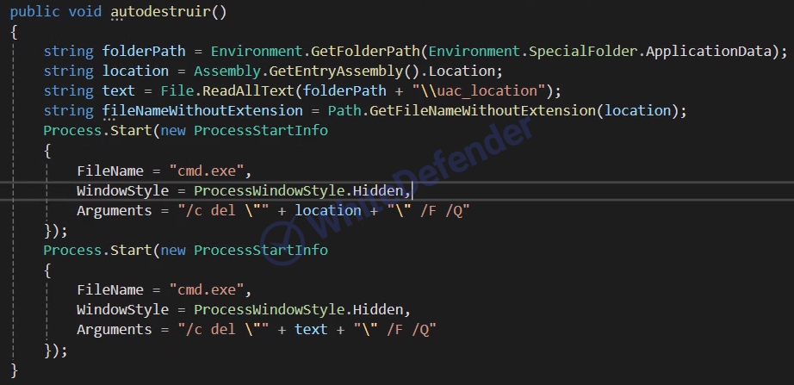
Task: Click second "cmd.exe" string value
Action: point(207,289)
